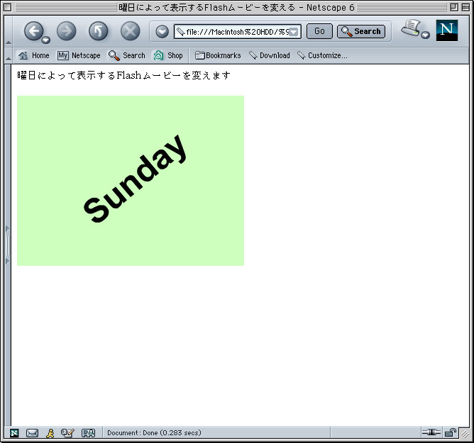Click the Print icon
The width and height of the screenshot is (474, 443).
[411, 28]
